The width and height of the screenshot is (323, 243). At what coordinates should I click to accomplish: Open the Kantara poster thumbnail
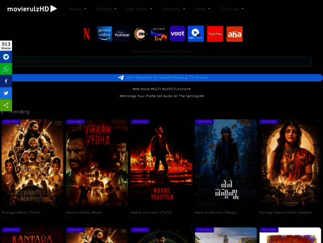32,235
